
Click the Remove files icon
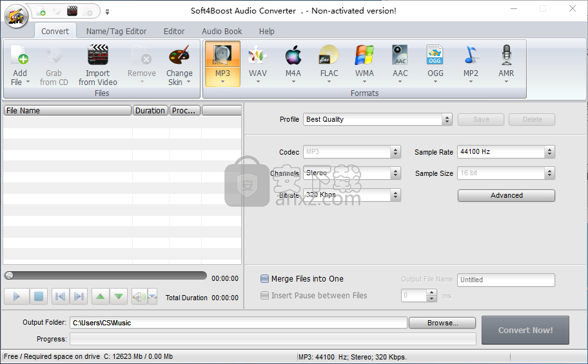pos(141,55)
